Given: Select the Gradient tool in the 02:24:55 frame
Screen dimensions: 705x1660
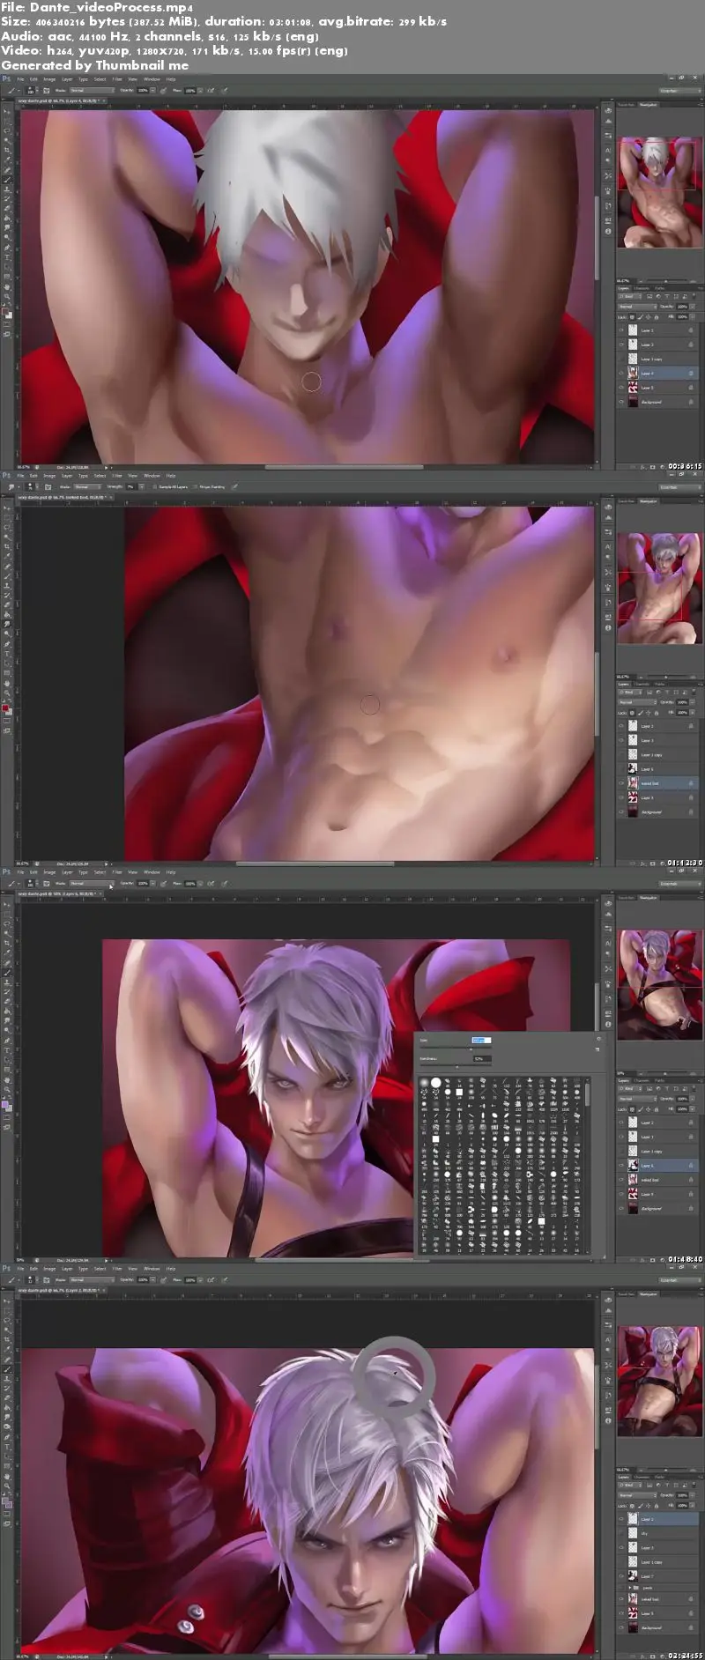Looking at the screenshot, I should point(7,1407).
